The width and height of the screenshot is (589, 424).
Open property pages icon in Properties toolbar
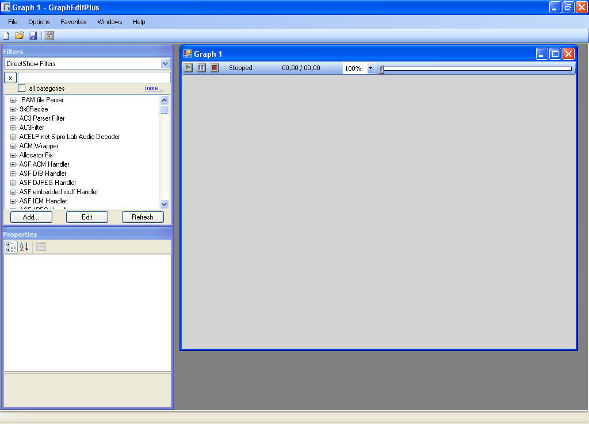click(41, 247)
